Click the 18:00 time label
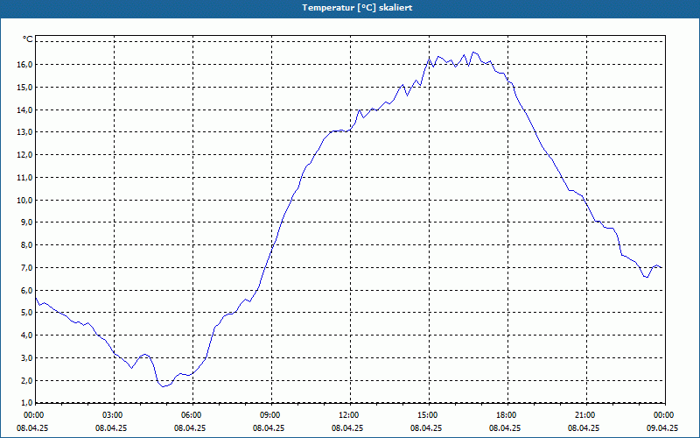The height and width of the screenshot is (438, 700). pyautogui.click(x=505, y=415)
